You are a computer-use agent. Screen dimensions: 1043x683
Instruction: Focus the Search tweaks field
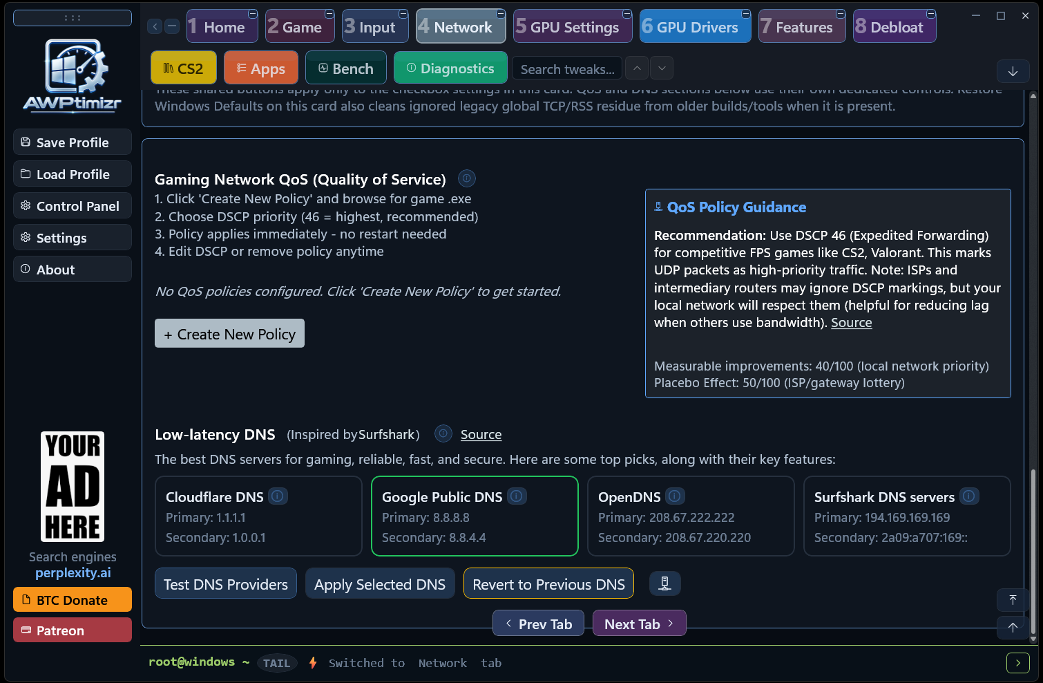[x=567, y=68]
